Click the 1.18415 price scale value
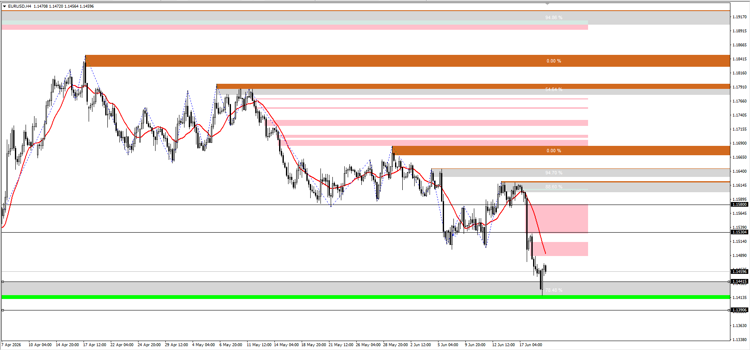This screenshot has height=350, width=750. pos(740,59)
